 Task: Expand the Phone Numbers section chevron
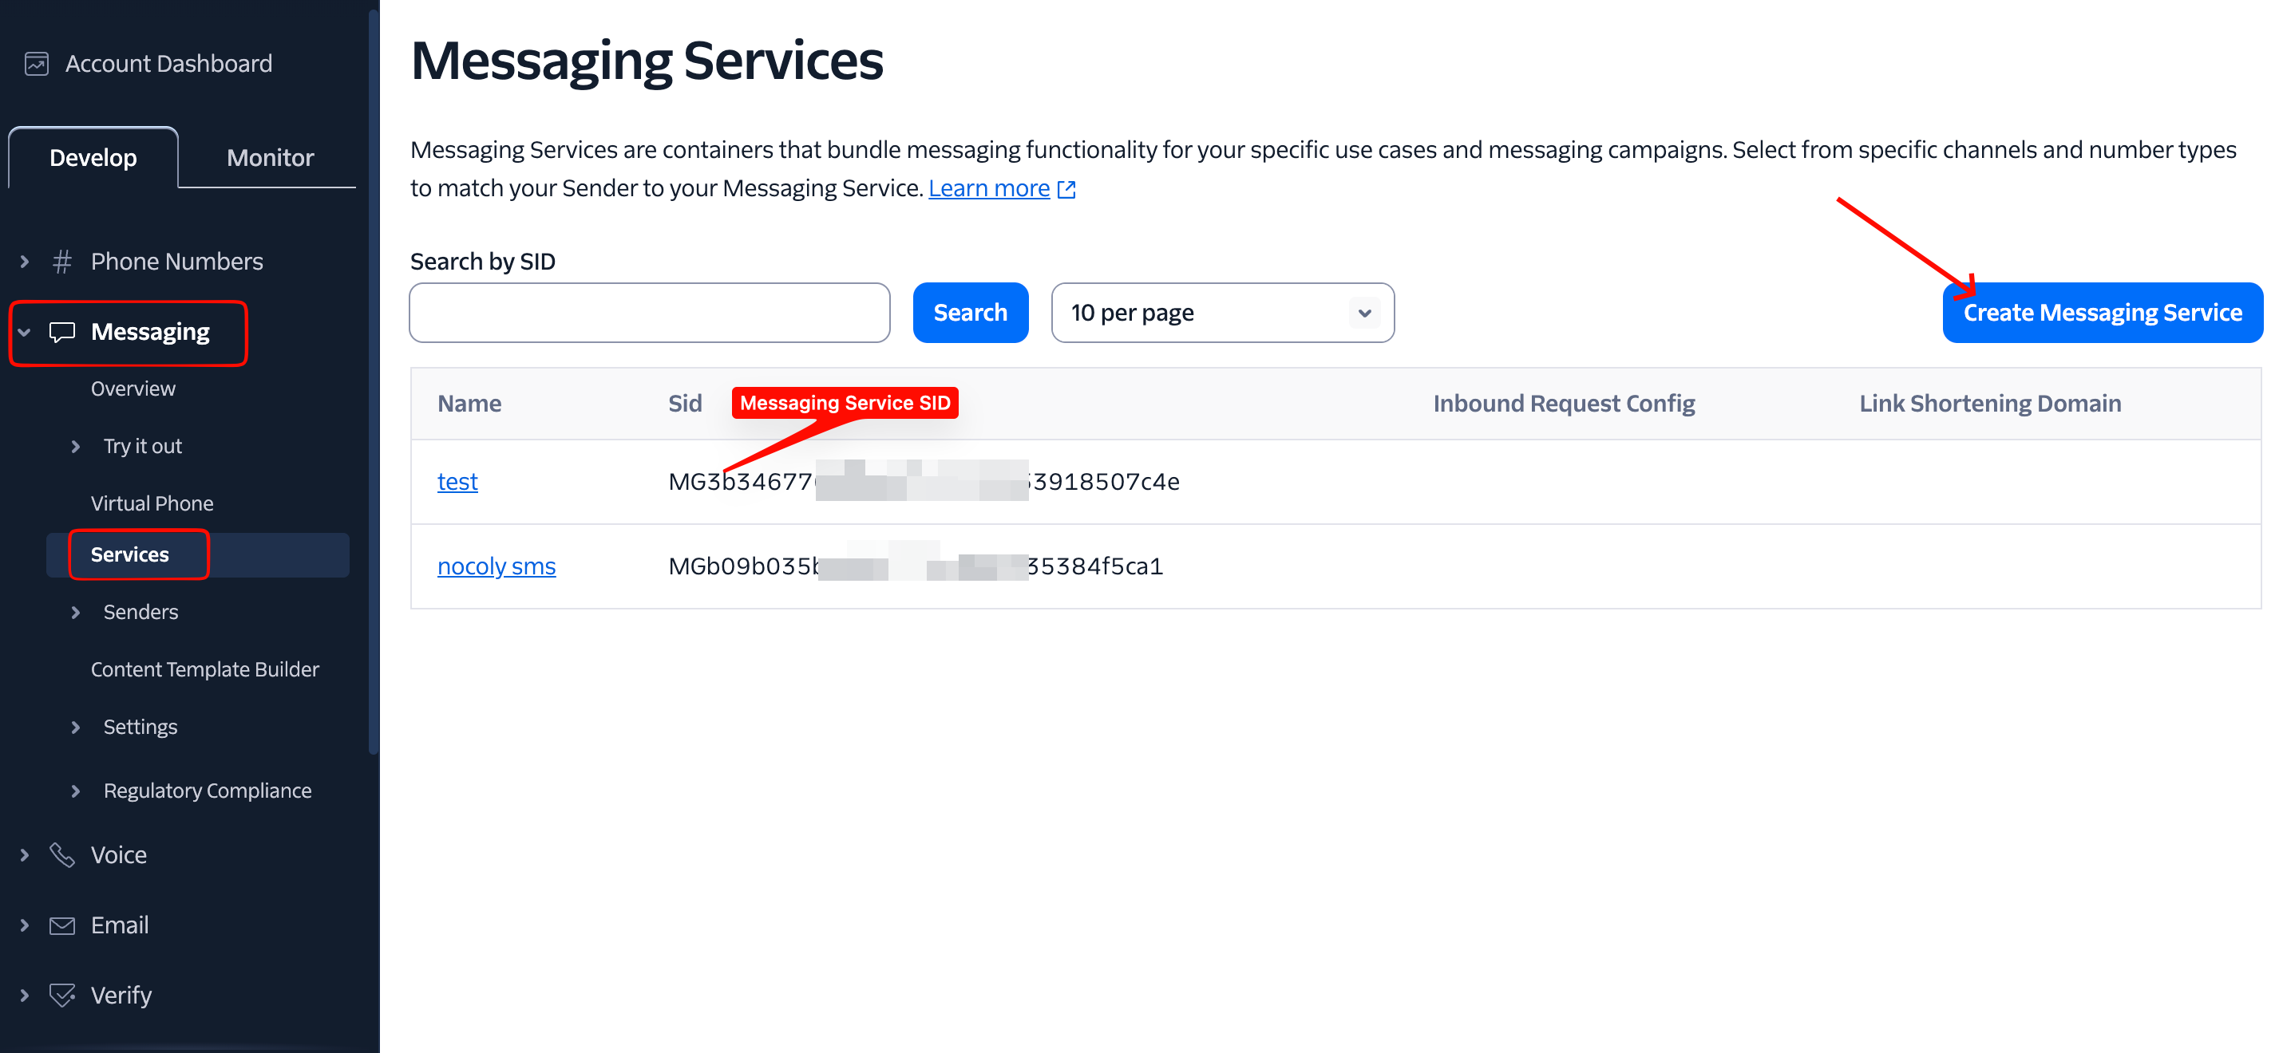click(25, 262)
